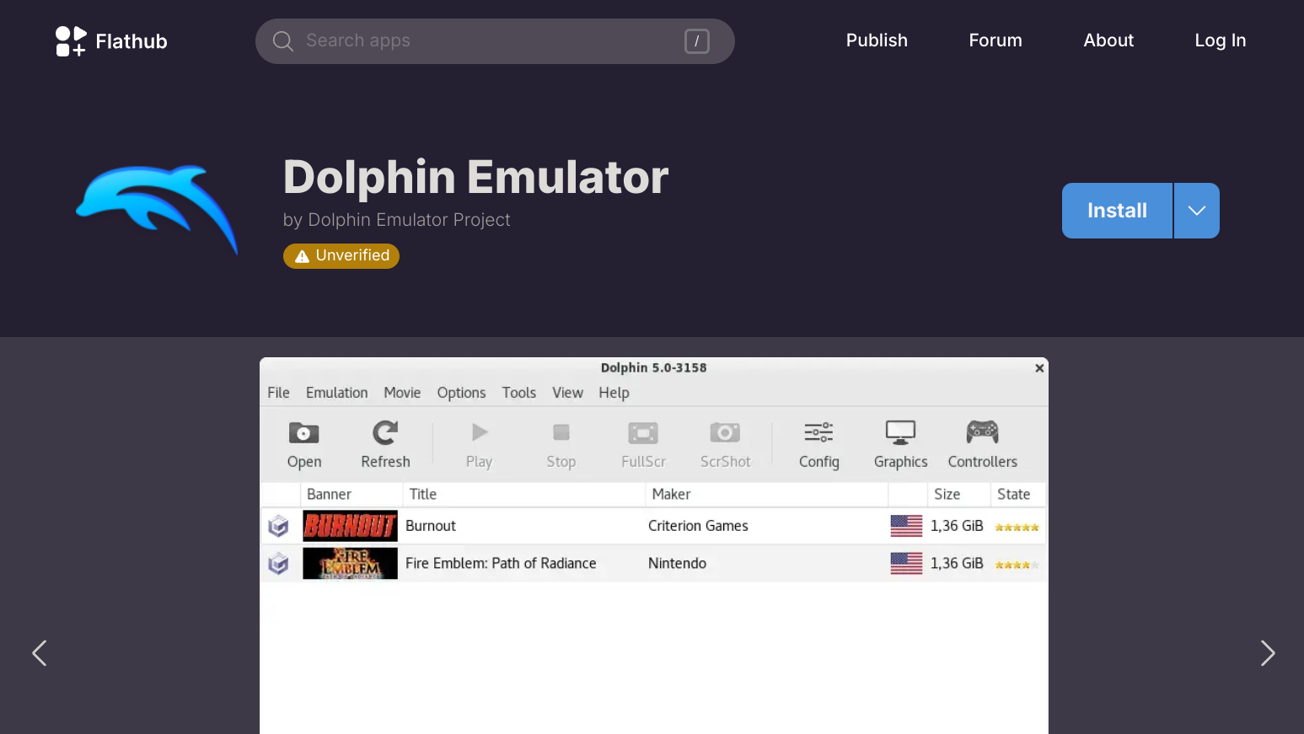Go to the next screenshot arrow
Viewport: 1304px width, 734px height.
tap(1267, 653)
